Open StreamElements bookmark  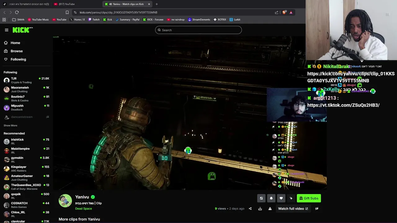coord(199,20)
